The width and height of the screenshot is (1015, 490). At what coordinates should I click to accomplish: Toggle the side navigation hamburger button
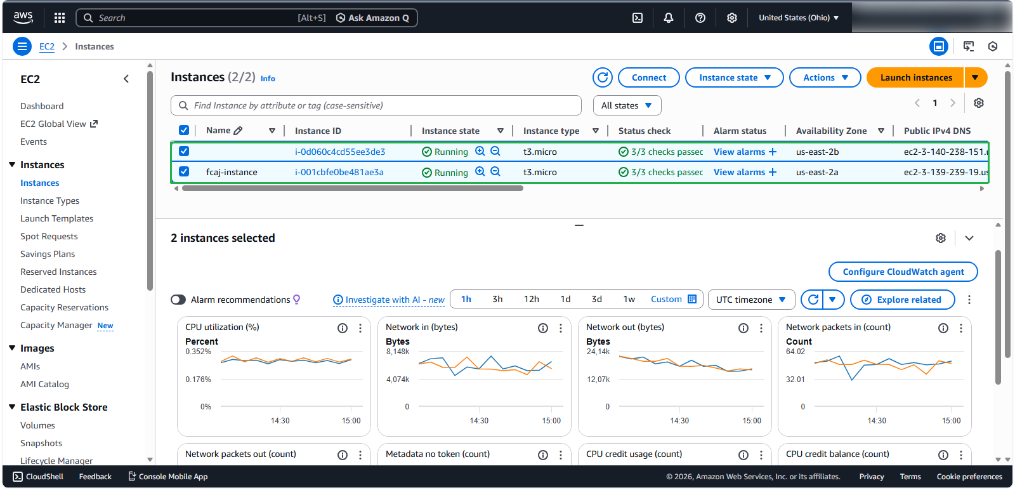click(22, 46)
